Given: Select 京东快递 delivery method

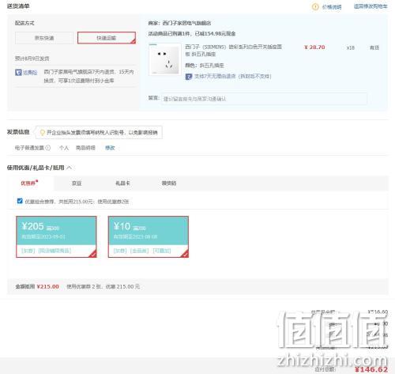Looking at the screenshot, I should click(x=44, y=38).
